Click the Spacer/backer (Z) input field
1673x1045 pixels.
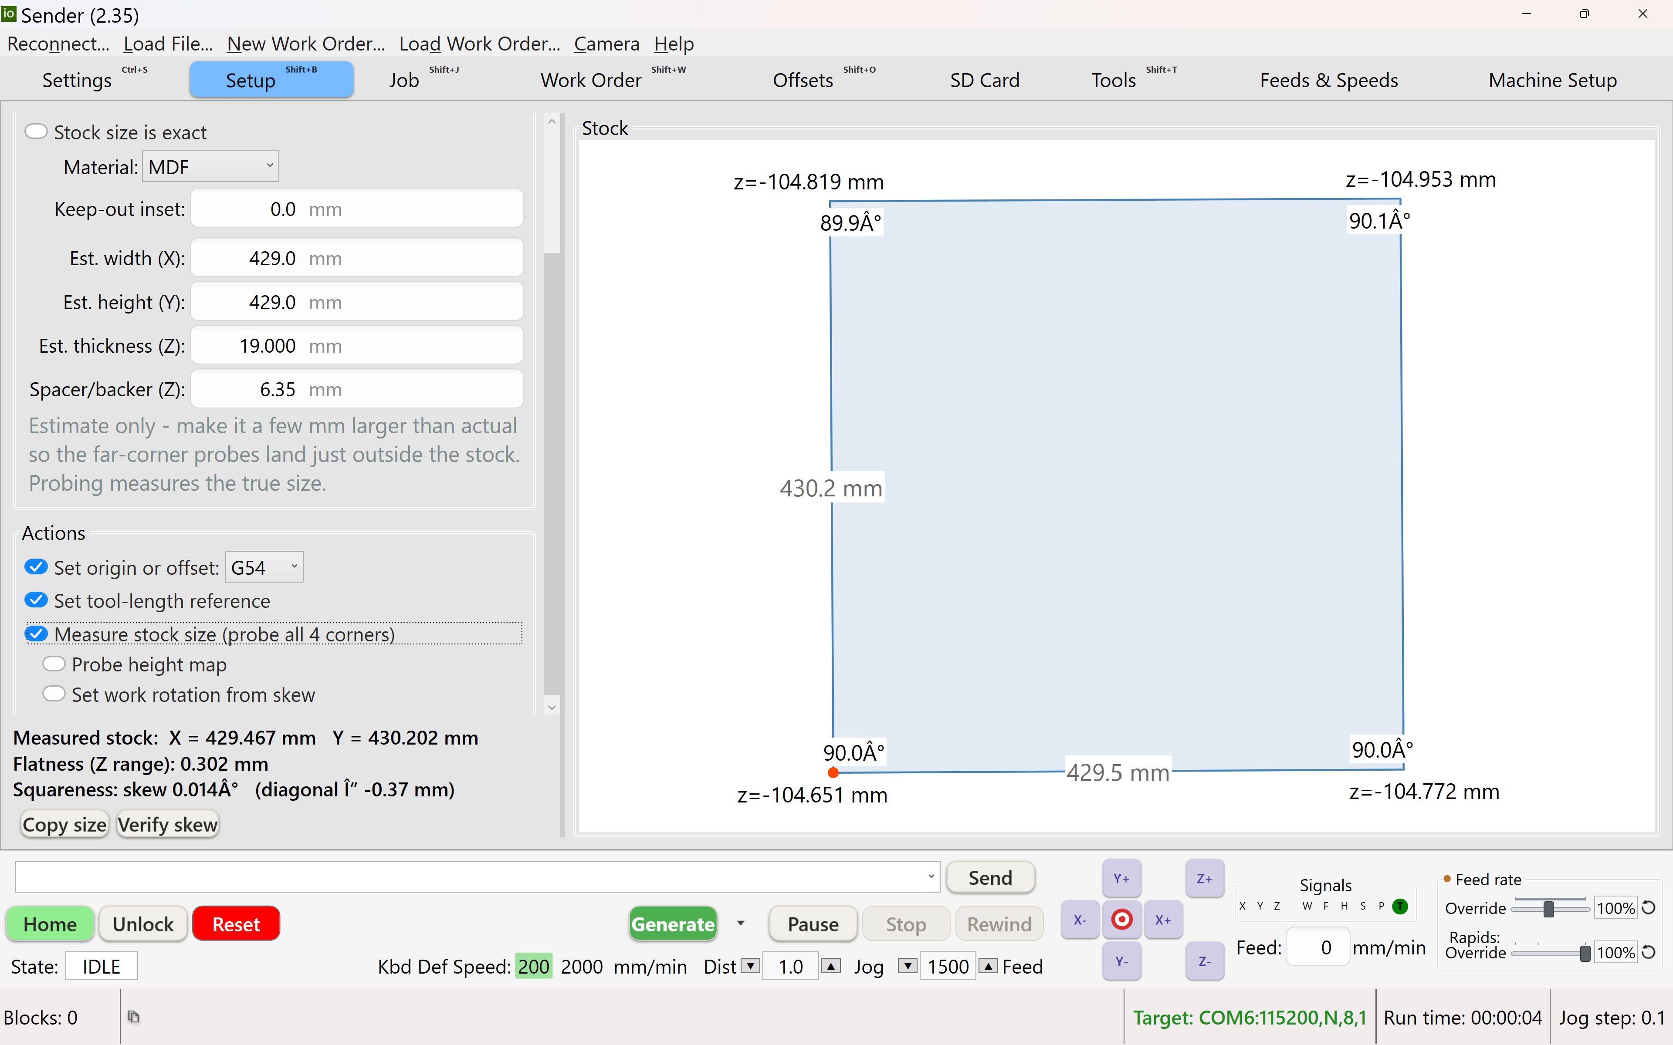click(x=357, y=389)
